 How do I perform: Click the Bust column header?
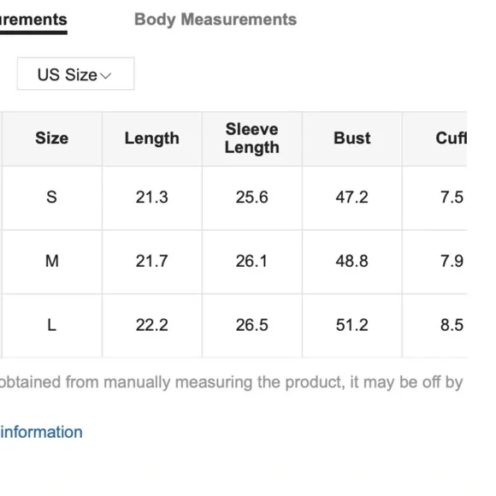coord(352,139)
